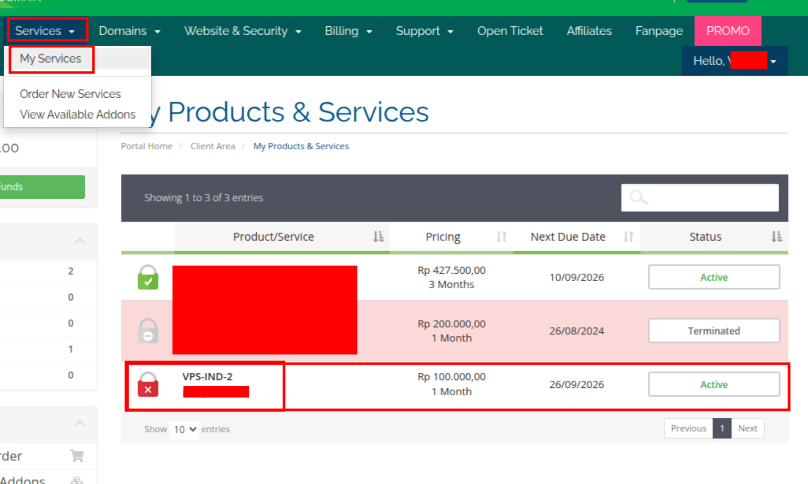Screen dimensions: 808x484
Task: Click My Products & Services breadcrumb
Action: click(x=301, y=146)
